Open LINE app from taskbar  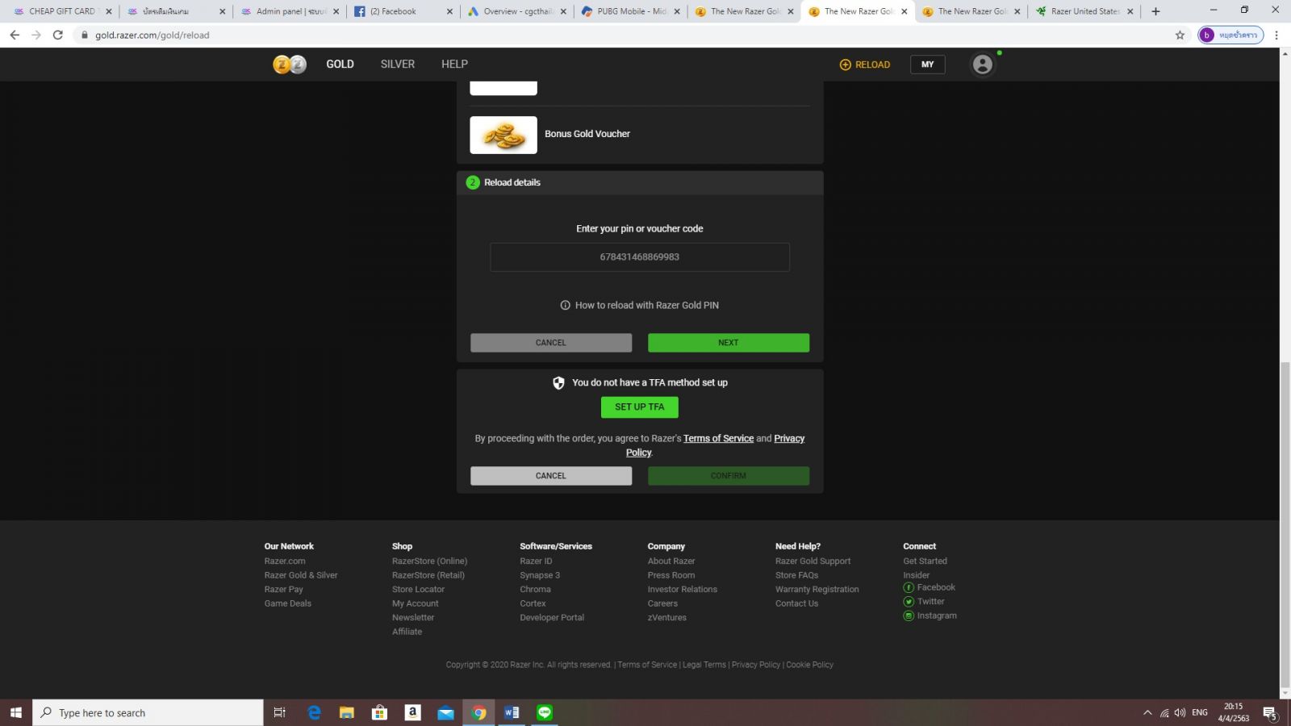tap(545, 712)
